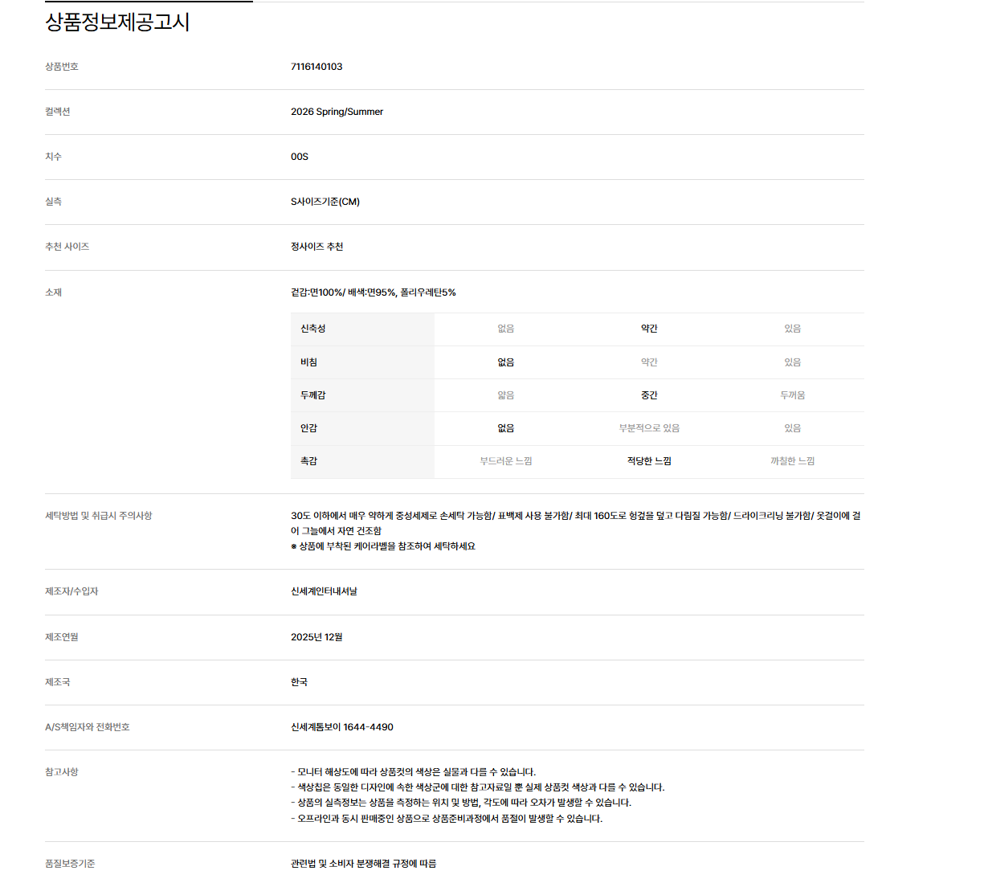This screenshot has height=883, width=984.
Task: Click the '제조자/수입자' label
Action: [71, 591]
